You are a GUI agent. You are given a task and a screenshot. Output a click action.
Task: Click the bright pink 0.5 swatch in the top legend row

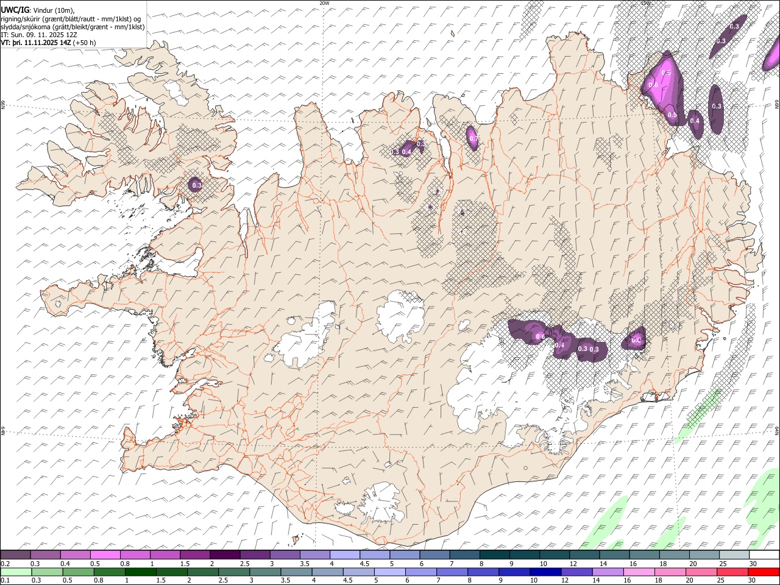pos(105,555)
